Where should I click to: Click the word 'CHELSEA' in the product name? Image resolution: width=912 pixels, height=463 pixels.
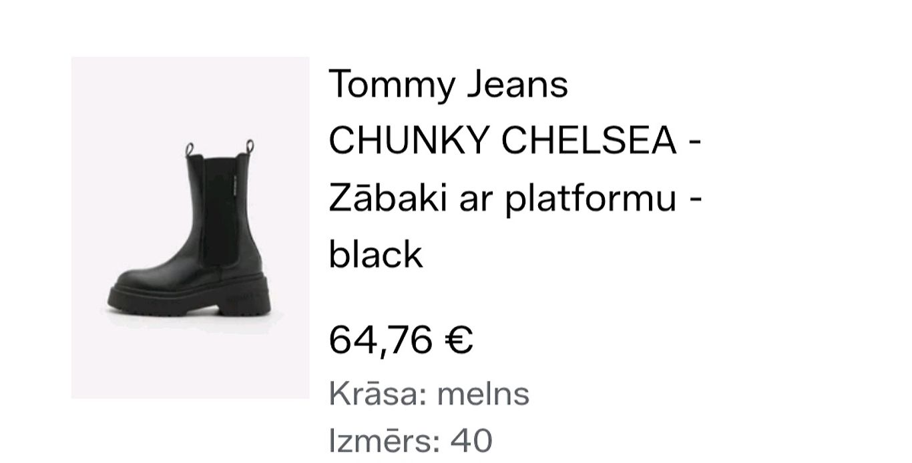[589, 141]
